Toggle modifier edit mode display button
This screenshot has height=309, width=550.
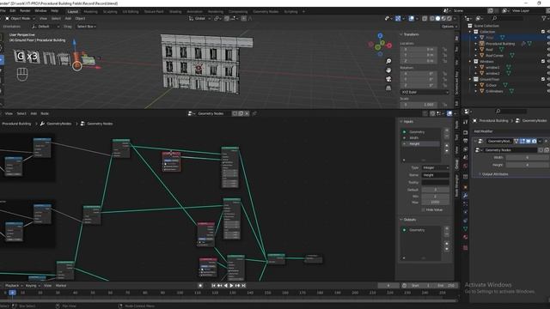pyautogui.click(x=522, y=141)
